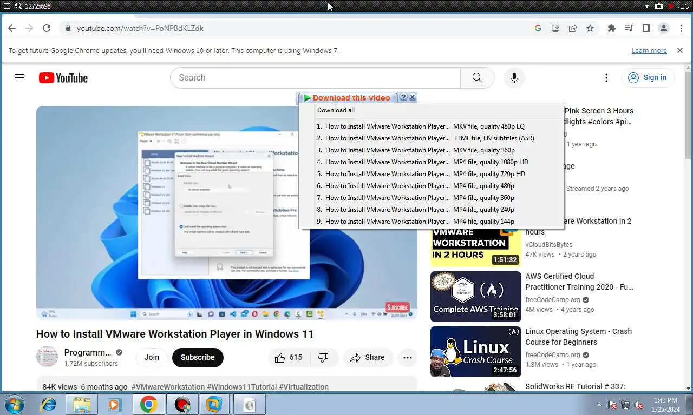Screen dimensions: 693x415
Task: Click the Google icon in address bar
Action: tap(538, 28)
